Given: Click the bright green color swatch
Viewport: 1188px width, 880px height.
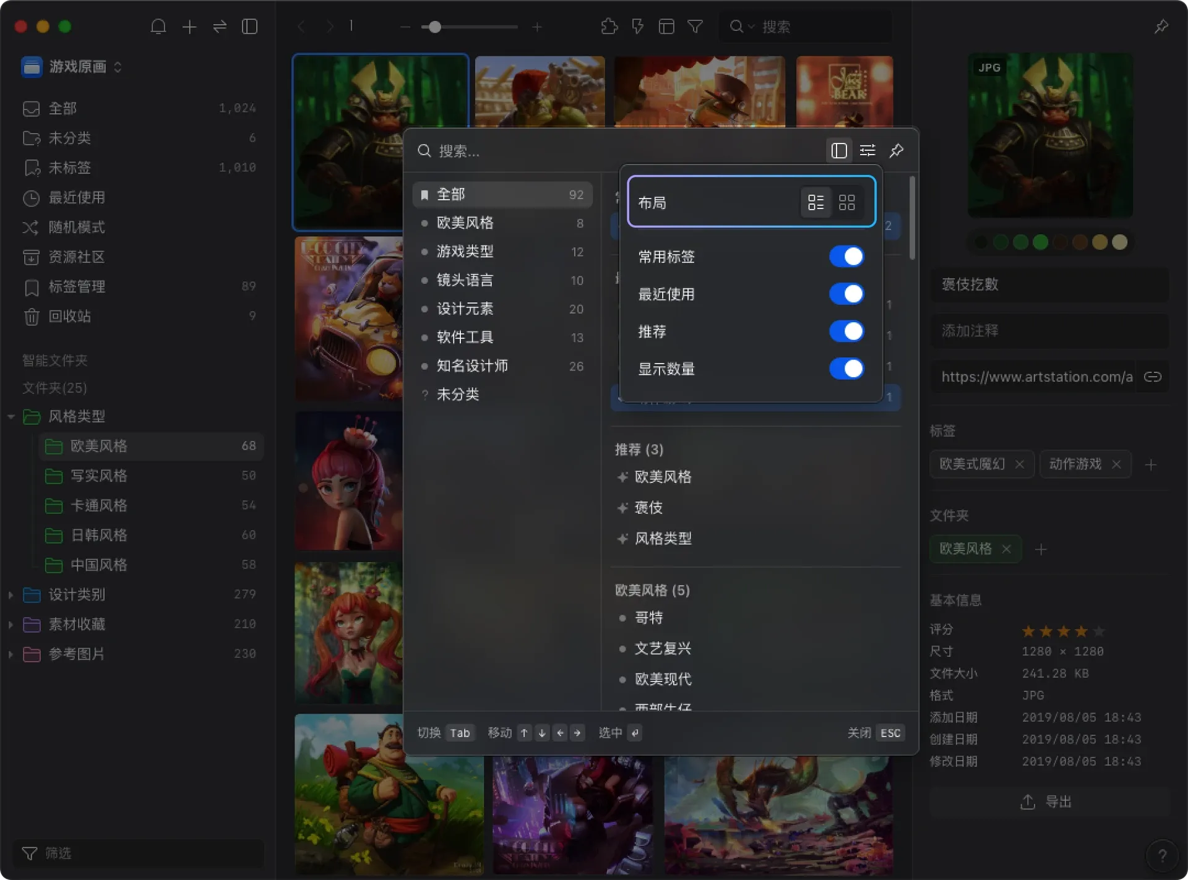Looking at the screenshot, I should click(1040, 242).
